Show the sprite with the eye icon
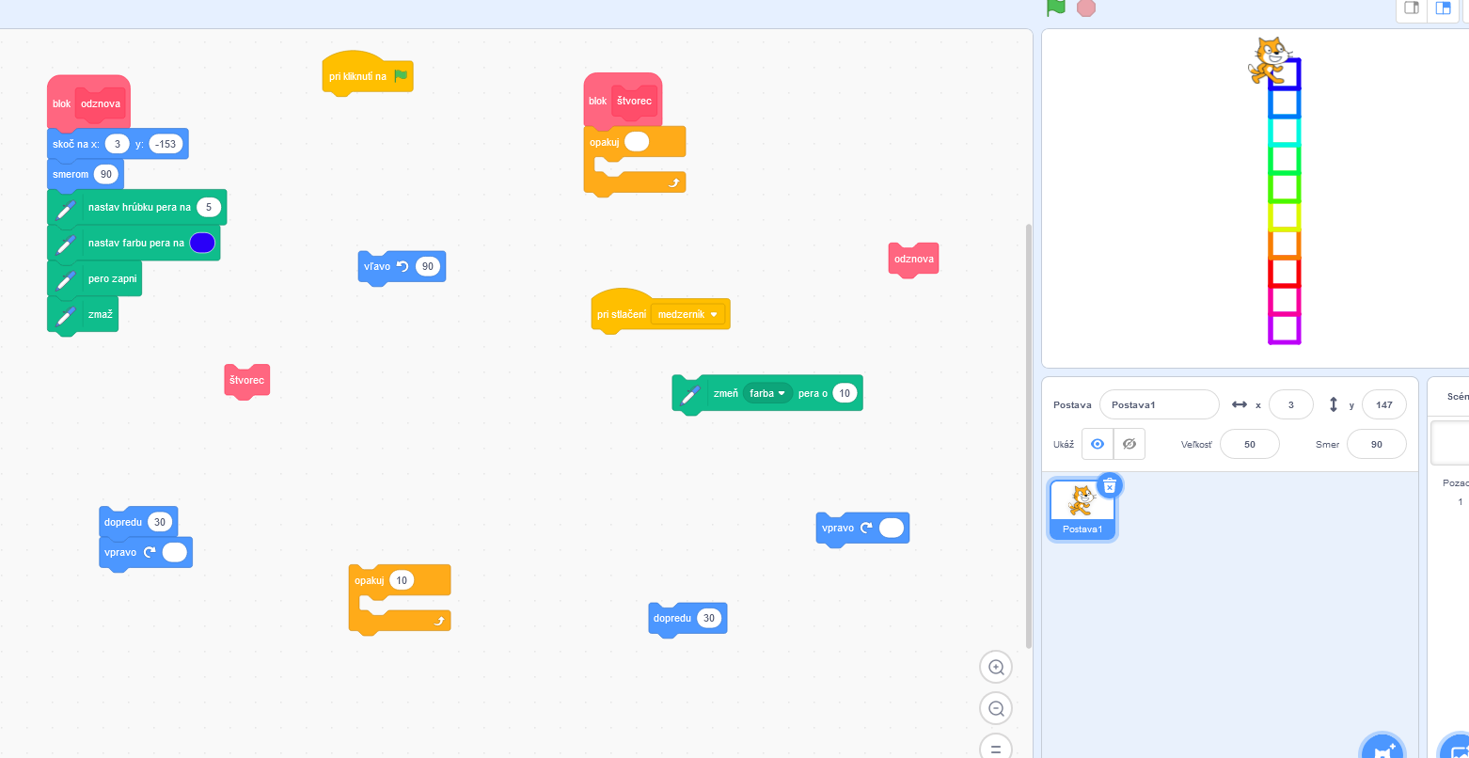Viewport: 1469px width, 758px height. [1098, 444]
